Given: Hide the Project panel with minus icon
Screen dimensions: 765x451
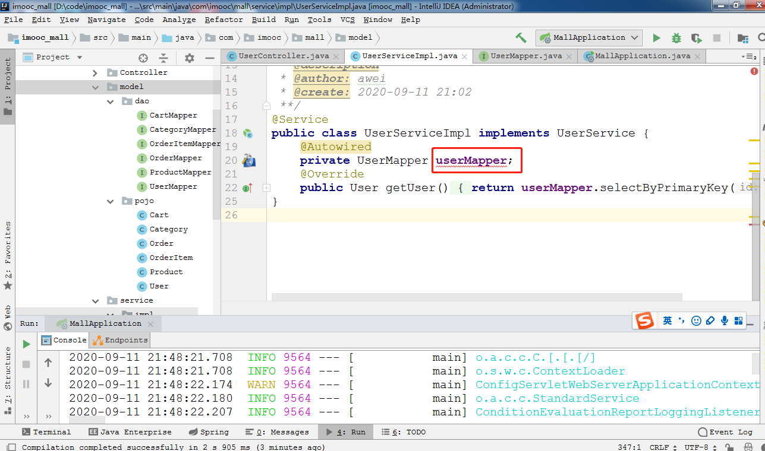Looking at the screenshot, I should coord(209,58).
